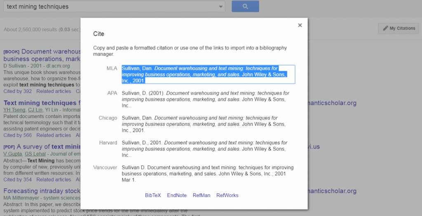This screenshot has width=422, height=216.
Task: Import the citation using the EndNote link
Action: coord(177,195)
